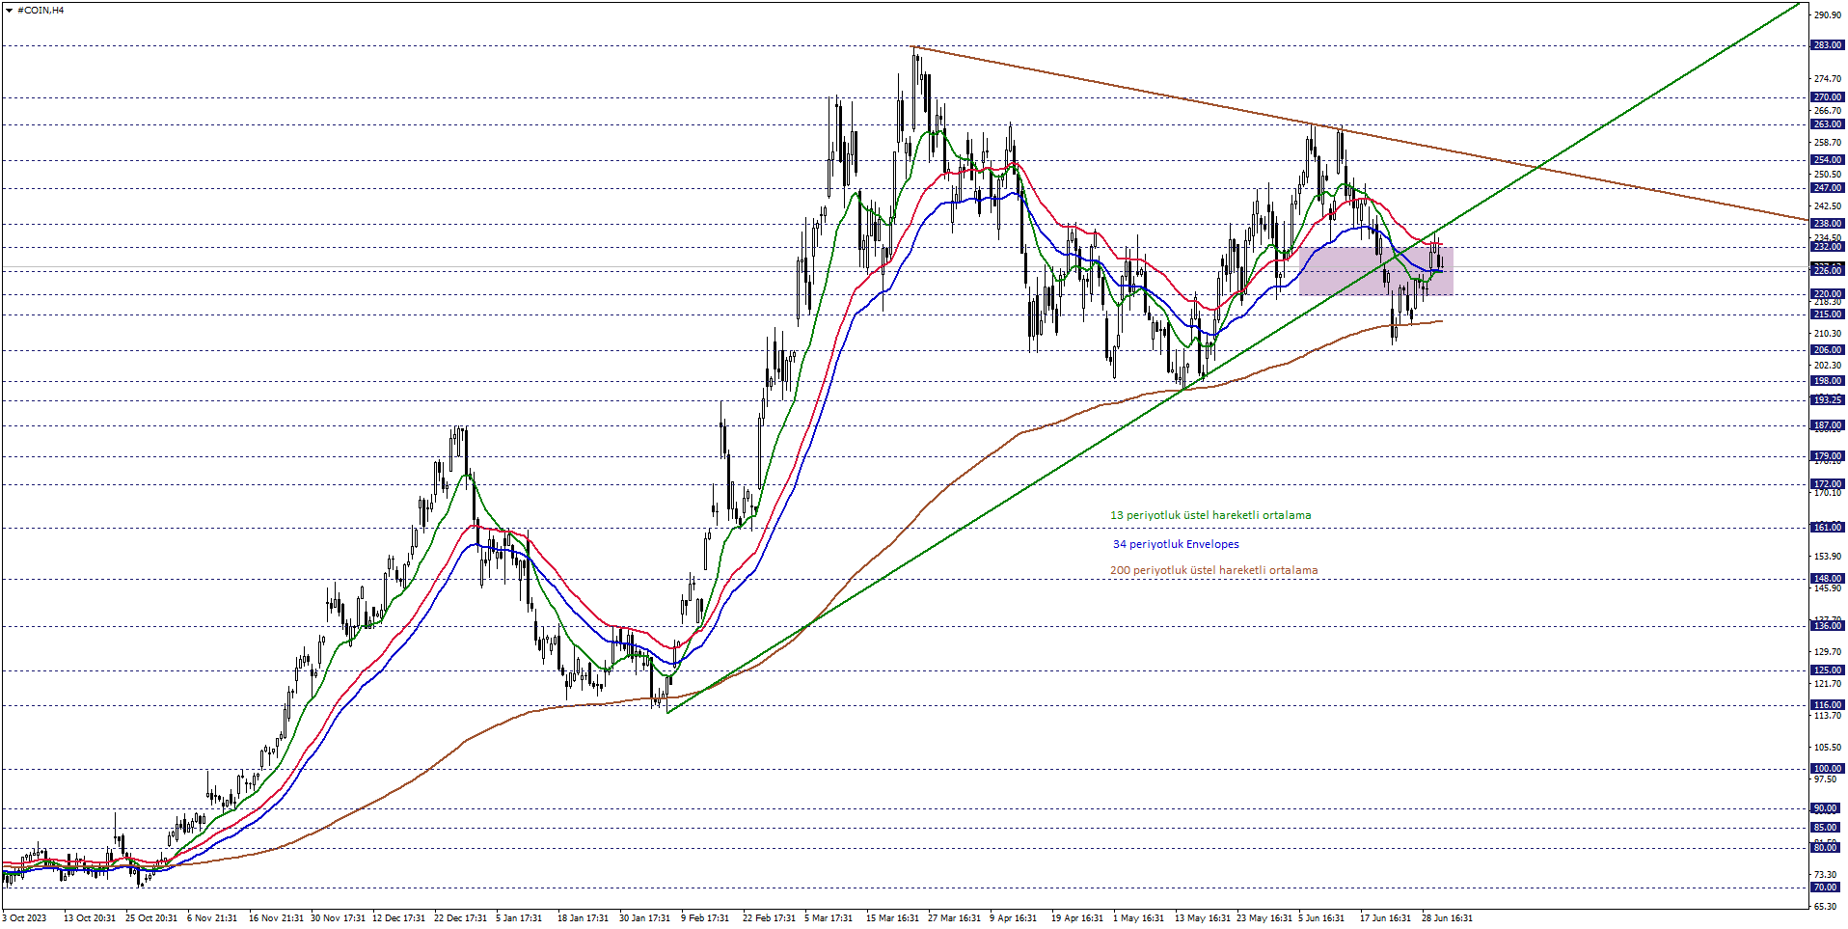The height and width of the screenshot is (929, 1848).
Task: Click the 100.00 price level label
Action: (1827, 769)
